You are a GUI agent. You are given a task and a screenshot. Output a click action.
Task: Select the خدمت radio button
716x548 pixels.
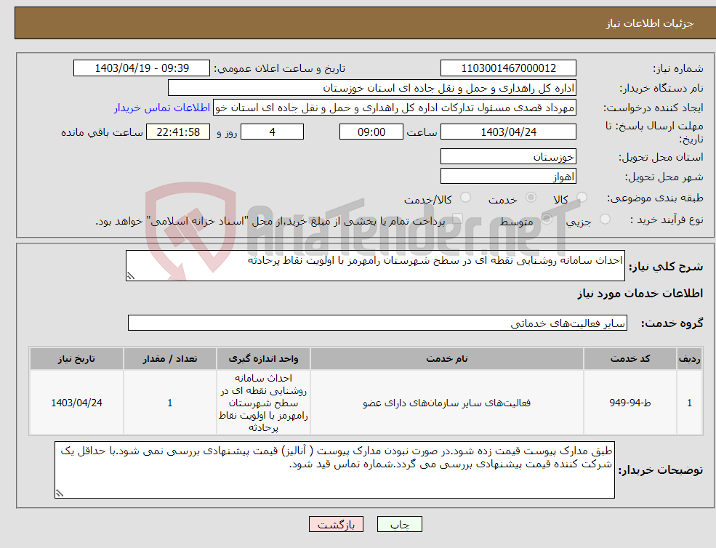(531, 197)
